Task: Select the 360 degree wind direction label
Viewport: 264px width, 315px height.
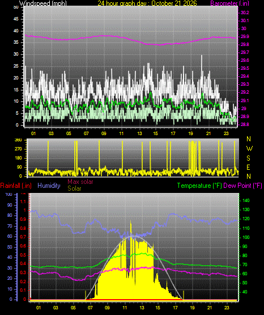Action: tap(18, 140)
